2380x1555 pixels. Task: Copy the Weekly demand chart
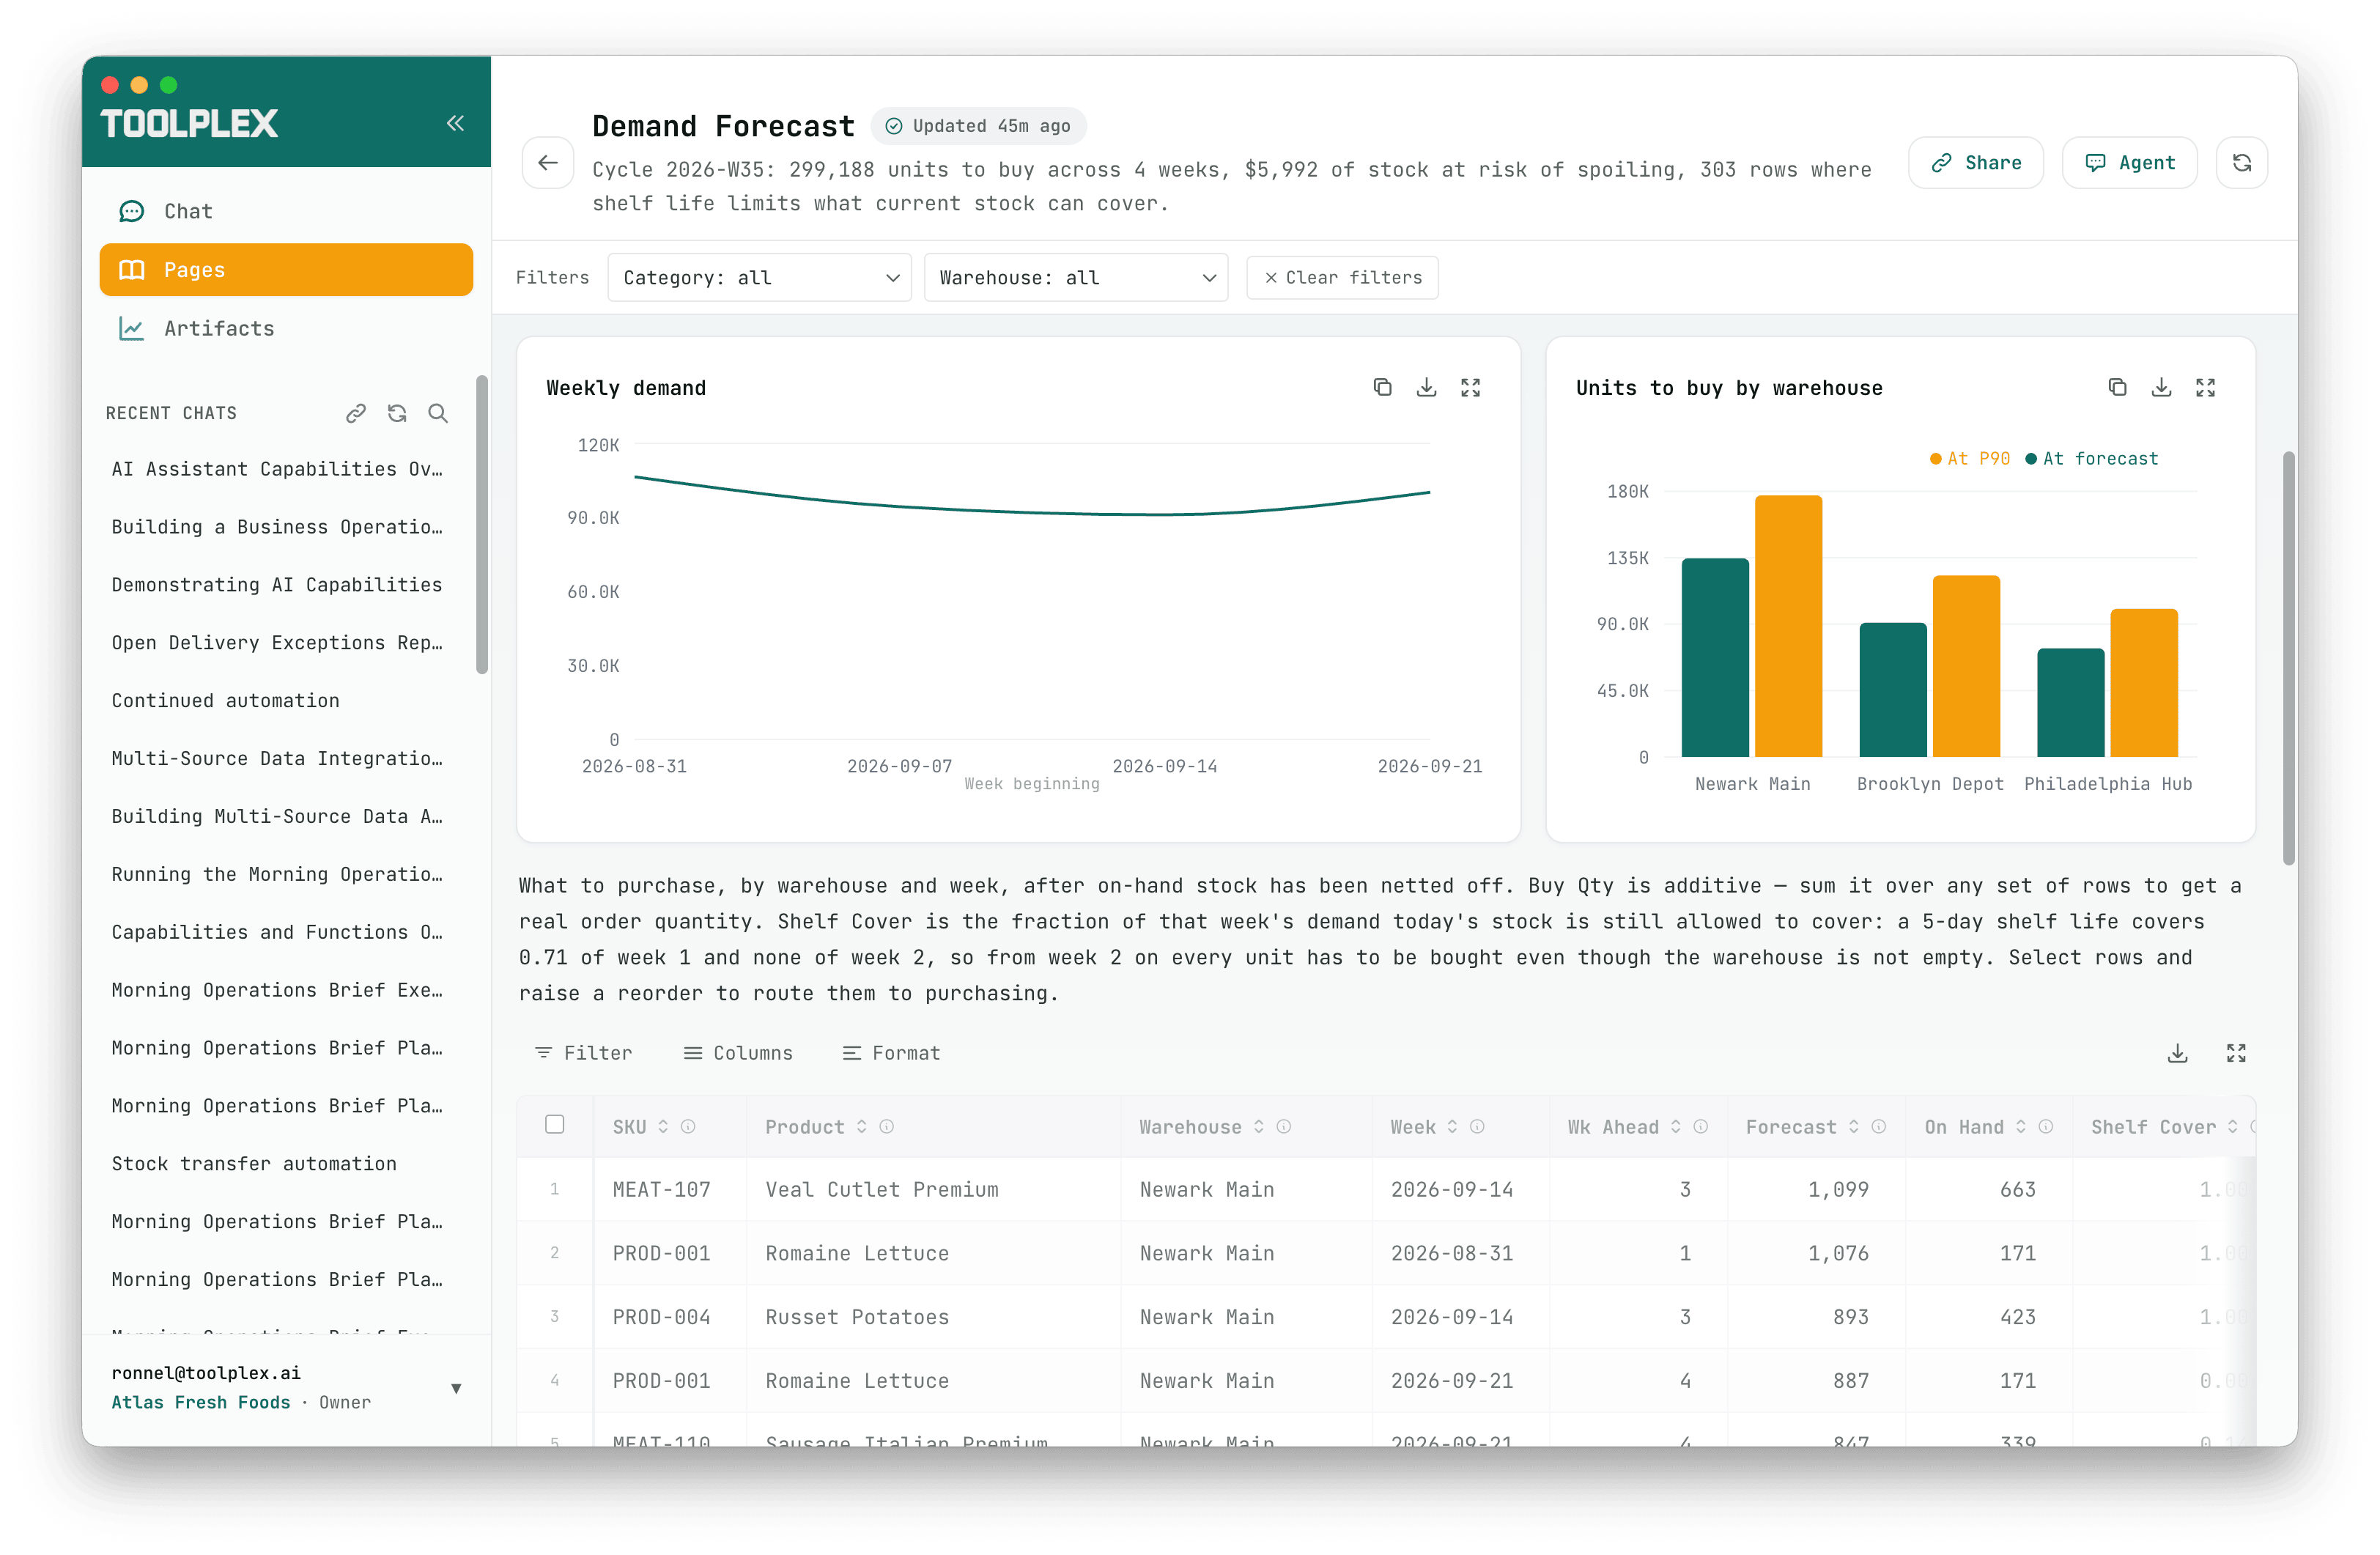point(1382,387)
